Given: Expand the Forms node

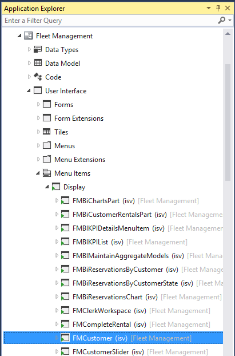Looking at the screenshot, I should pos(38,104).
